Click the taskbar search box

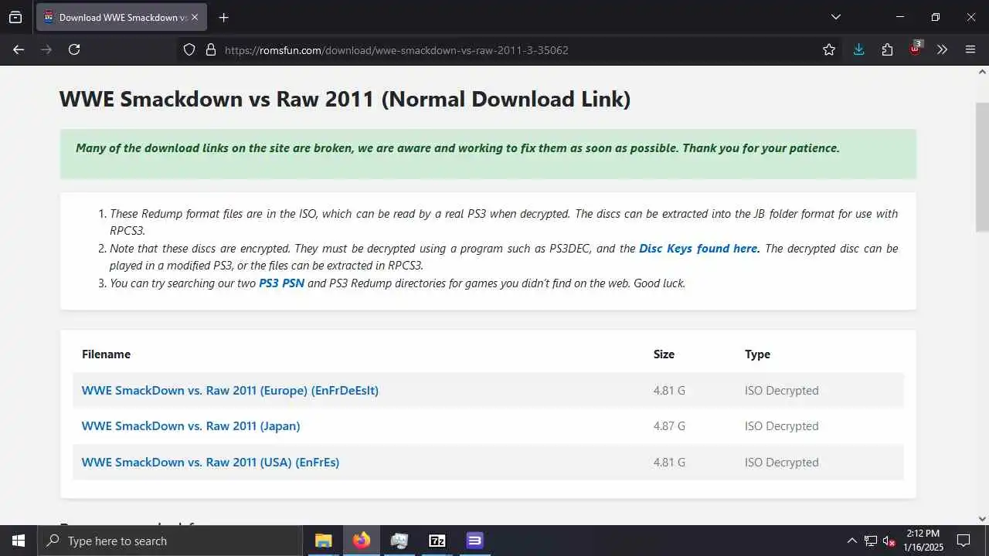point(170,541)
